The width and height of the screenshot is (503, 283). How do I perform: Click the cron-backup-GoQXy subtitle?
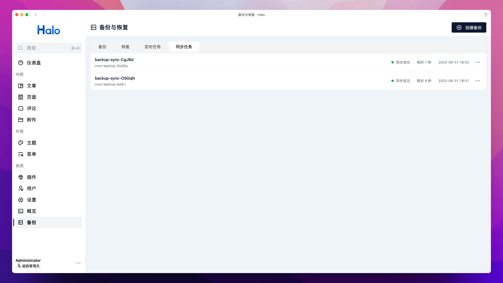[x=111, y=66]
